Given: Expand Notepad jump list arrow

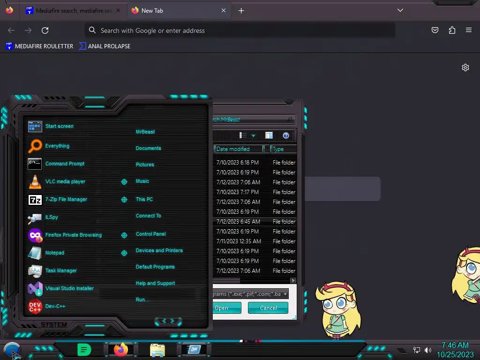Looking at the screenshot, I should 124,253.
